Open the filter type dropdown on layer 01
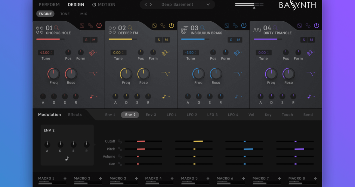 click(93, 74)
